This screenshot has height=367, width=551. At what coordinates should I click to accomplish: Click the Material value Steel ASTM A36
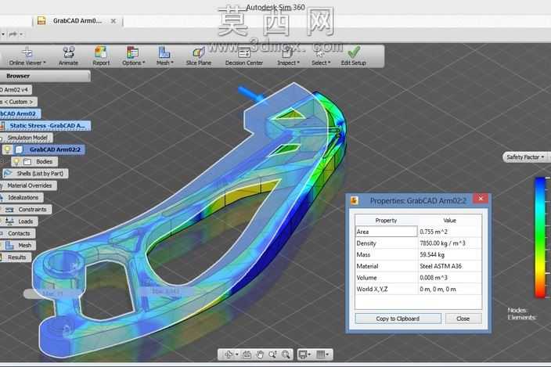441,266
